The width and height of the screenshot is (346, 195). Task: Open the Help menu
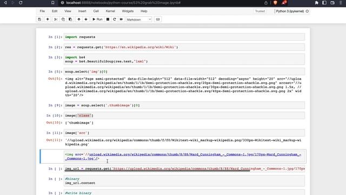144,11
